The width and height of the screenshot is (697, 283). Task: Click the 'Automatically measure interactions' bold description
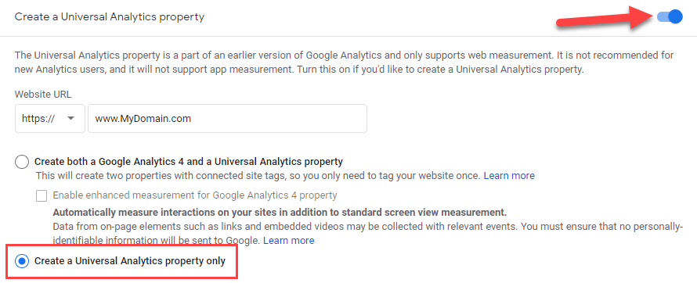coord(280,211)
